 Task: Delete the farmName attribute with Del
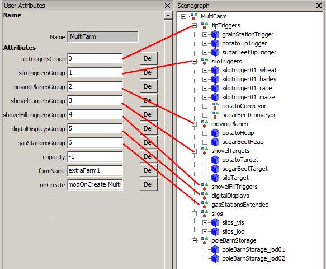[x=148, y=170]
